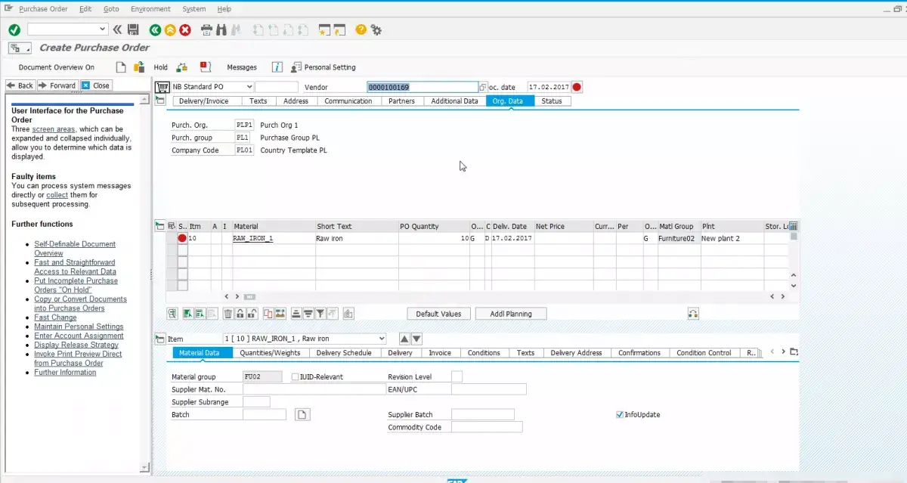Click the Generate shortcut icon
This screenshot has height=483, width=907.
tap(339, 29)
